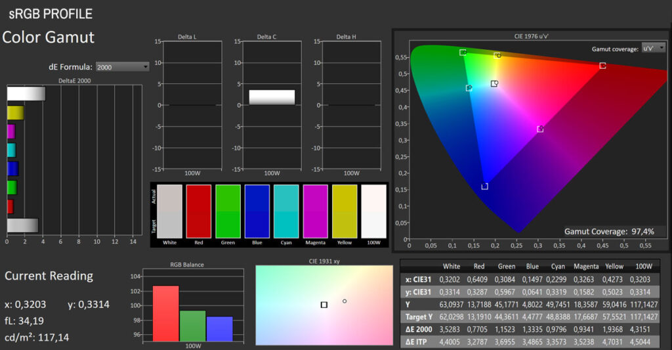Click the blue RGB Balance bar
This screenshot has width=672, height=350.
219,329
